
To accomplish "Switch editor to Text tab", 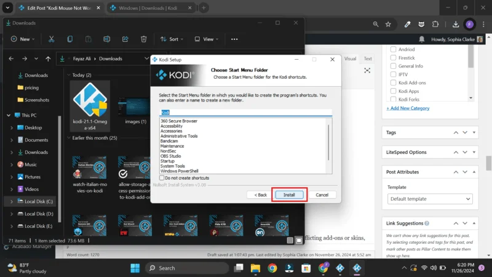I will 368,58.
